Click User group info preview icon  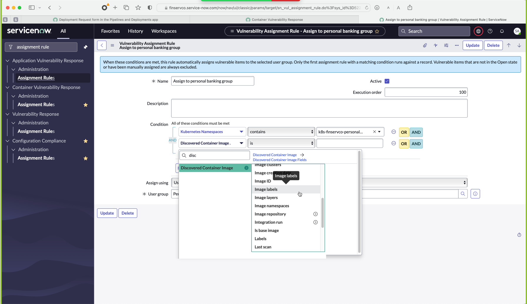(x=475, y=194)
